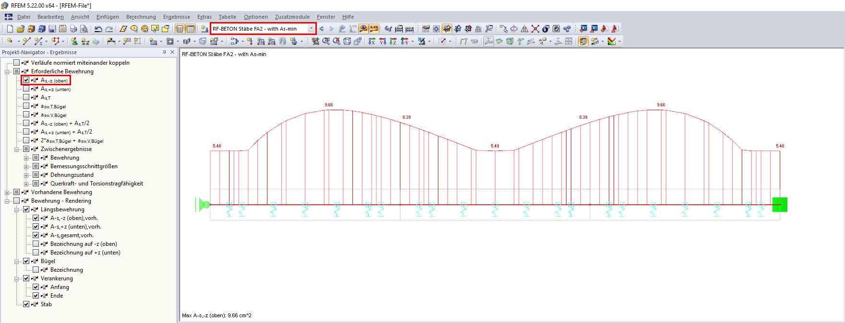Set view in Z direction

393,42
